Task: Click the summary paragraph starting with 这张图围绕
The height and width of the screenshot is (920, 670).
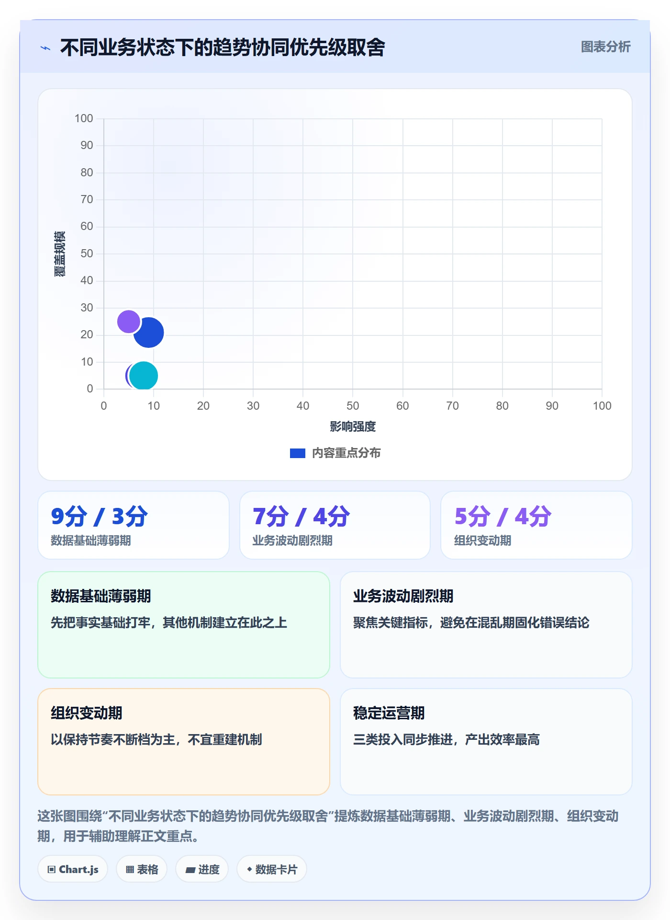Action: 328,826
